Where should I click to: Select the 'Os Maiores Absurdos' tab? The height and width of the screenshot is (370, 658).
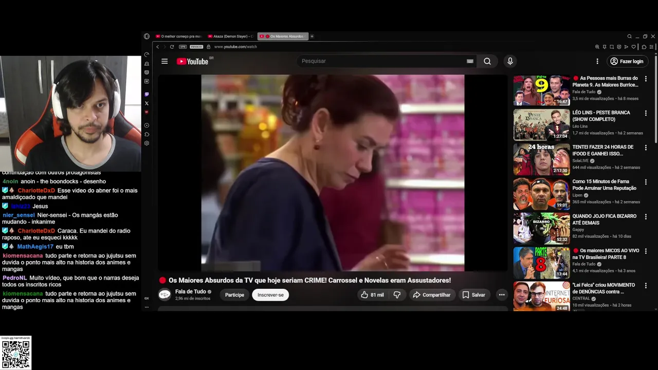(283, 36)
